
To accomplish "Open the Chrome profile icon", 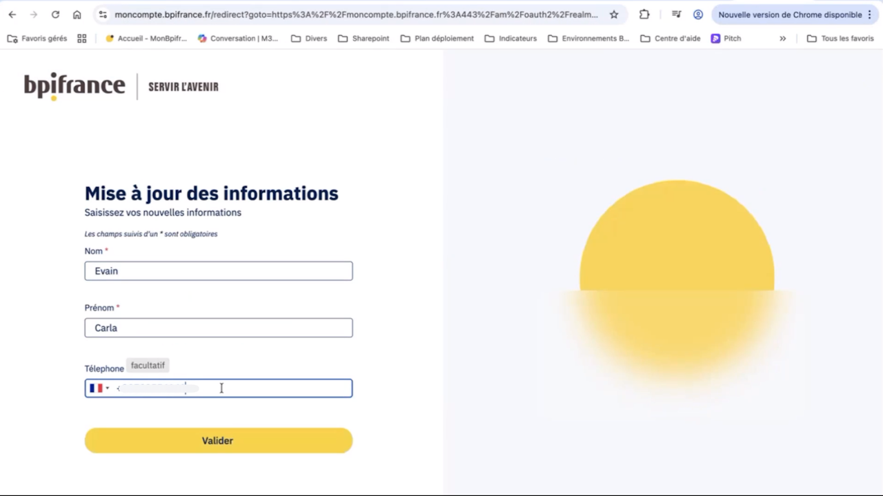I will [698, 14].
